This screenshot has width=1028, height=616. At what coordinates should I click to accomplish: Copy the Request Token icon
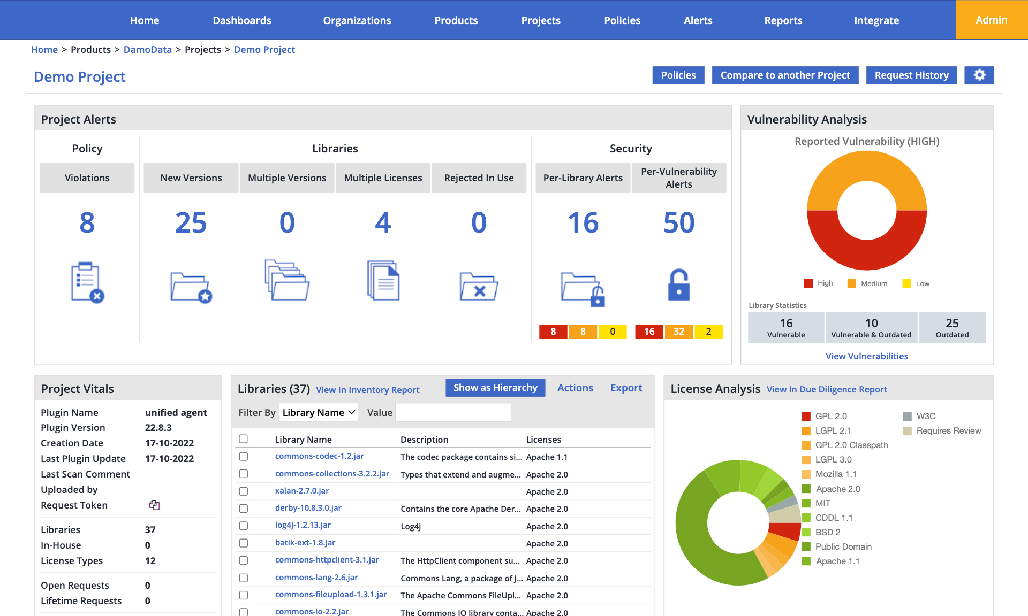tap(154, 505)
